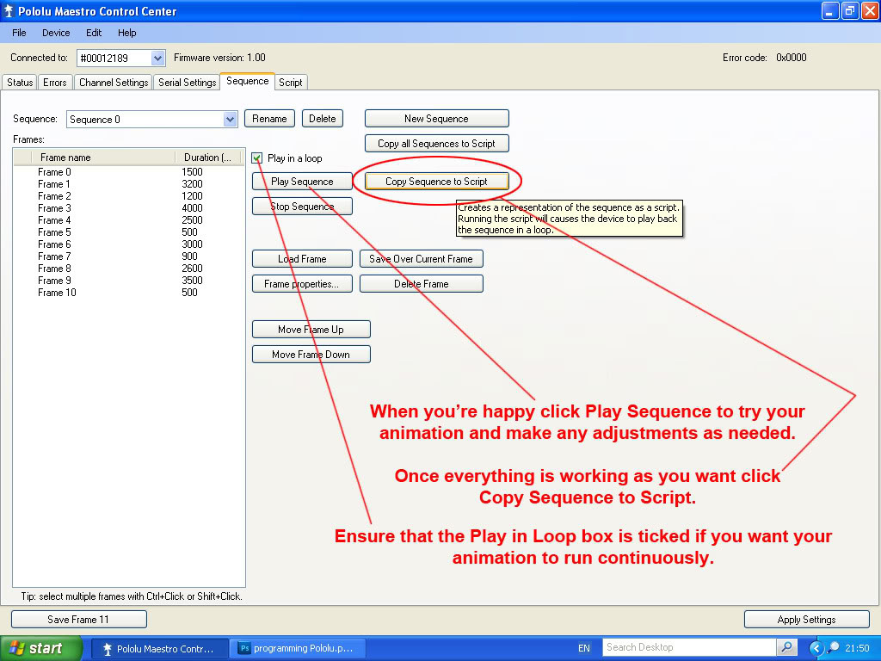Expand hidden tray icons arrow
This screenshot has width=881, height=661.
pyautogui.click(x=816, y=648)
